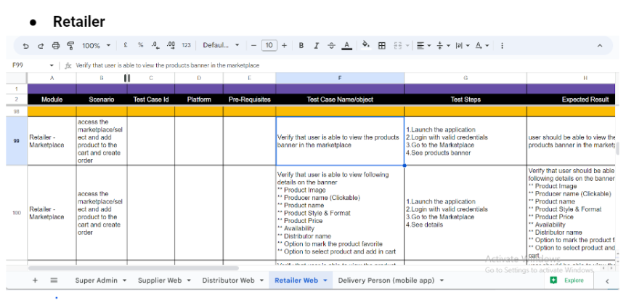Image resolution: width=626 pixels, height=303 pixels.
Task: Click the Explore button
Action: tap(567, 280)
